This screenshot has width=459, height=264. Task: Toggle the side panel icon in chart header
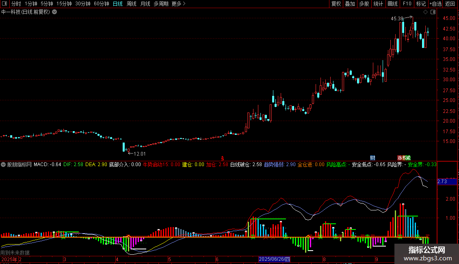[x=433, y=12]
